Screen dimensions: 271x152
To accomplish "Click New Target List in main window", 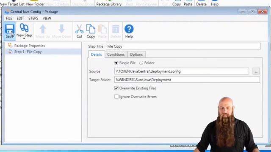I will (12, 3).
